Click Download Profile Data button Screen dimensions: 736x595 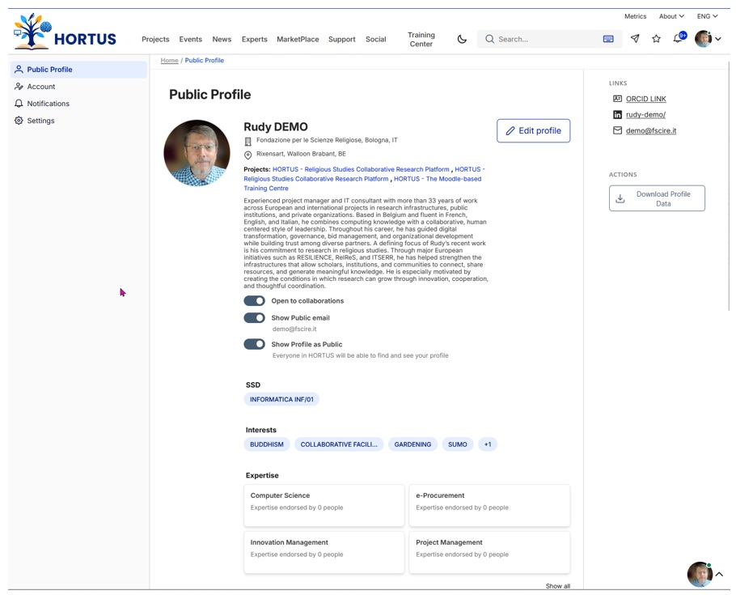pos(657,198)
